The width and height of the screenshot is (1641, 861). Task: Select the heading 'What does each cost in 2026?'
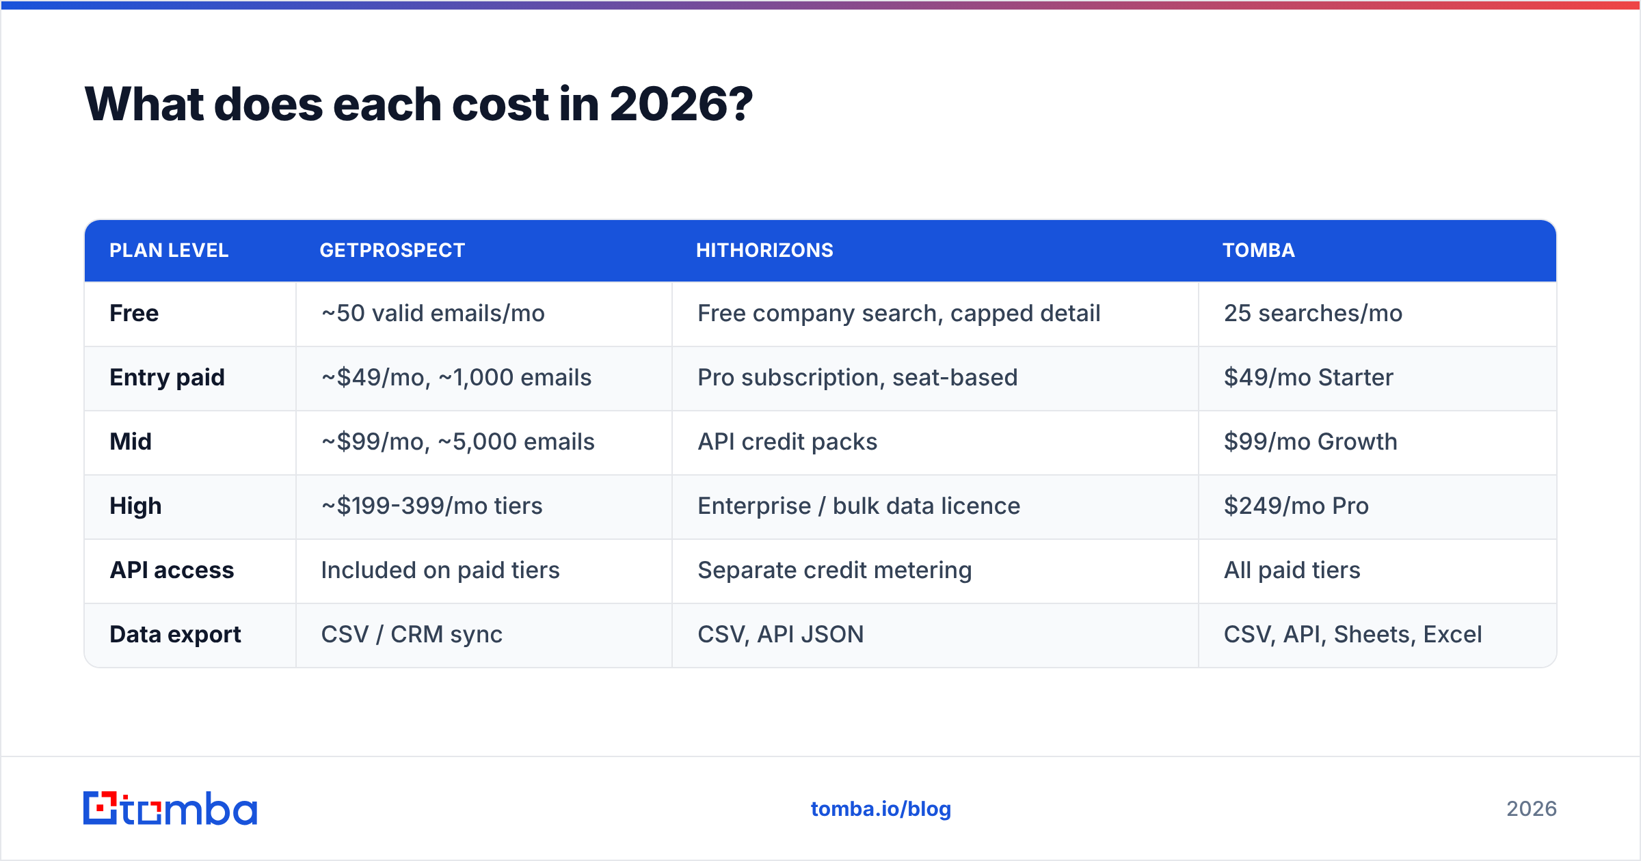tap(418, 105)
